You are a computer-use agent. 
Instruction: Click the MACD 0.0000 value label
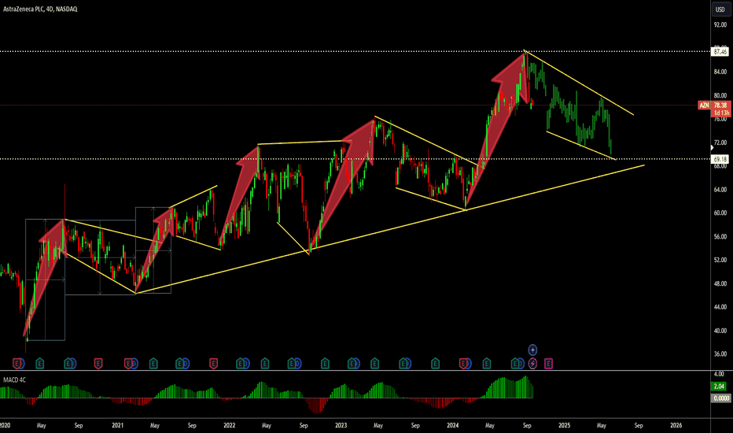[720, 398]
